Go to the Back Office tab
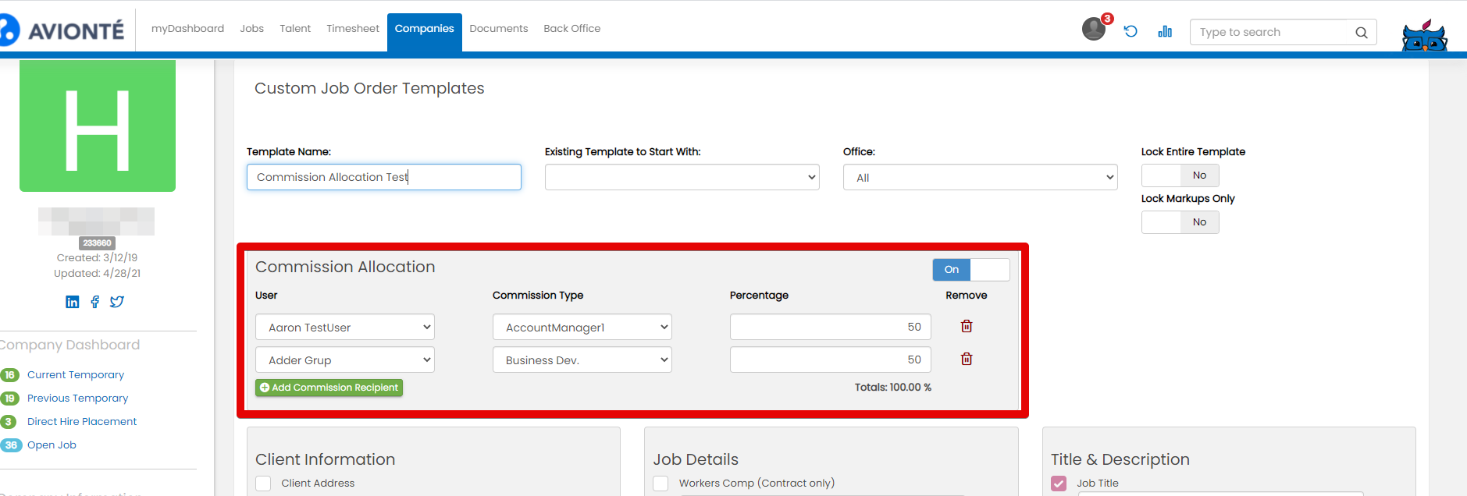The width and height of the screenshot is (1467, 496). click(x=571, y=29)
